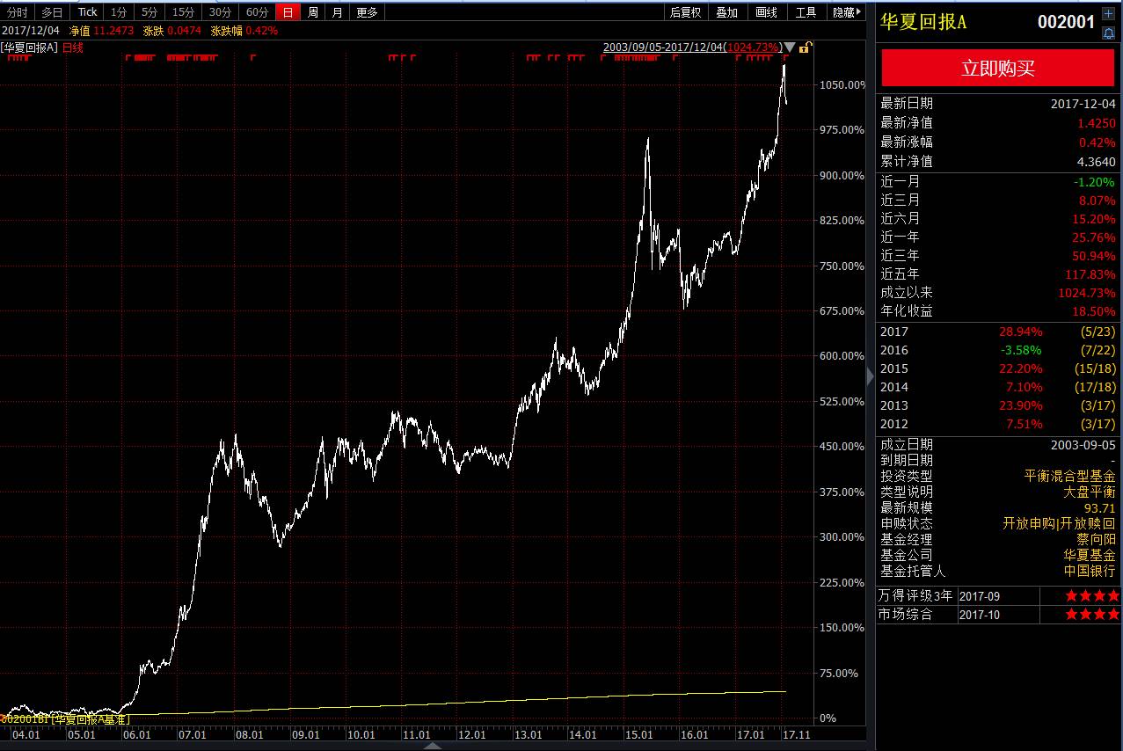Click the 成立日期 value 2003-09-05

(x=1083, y=445)
